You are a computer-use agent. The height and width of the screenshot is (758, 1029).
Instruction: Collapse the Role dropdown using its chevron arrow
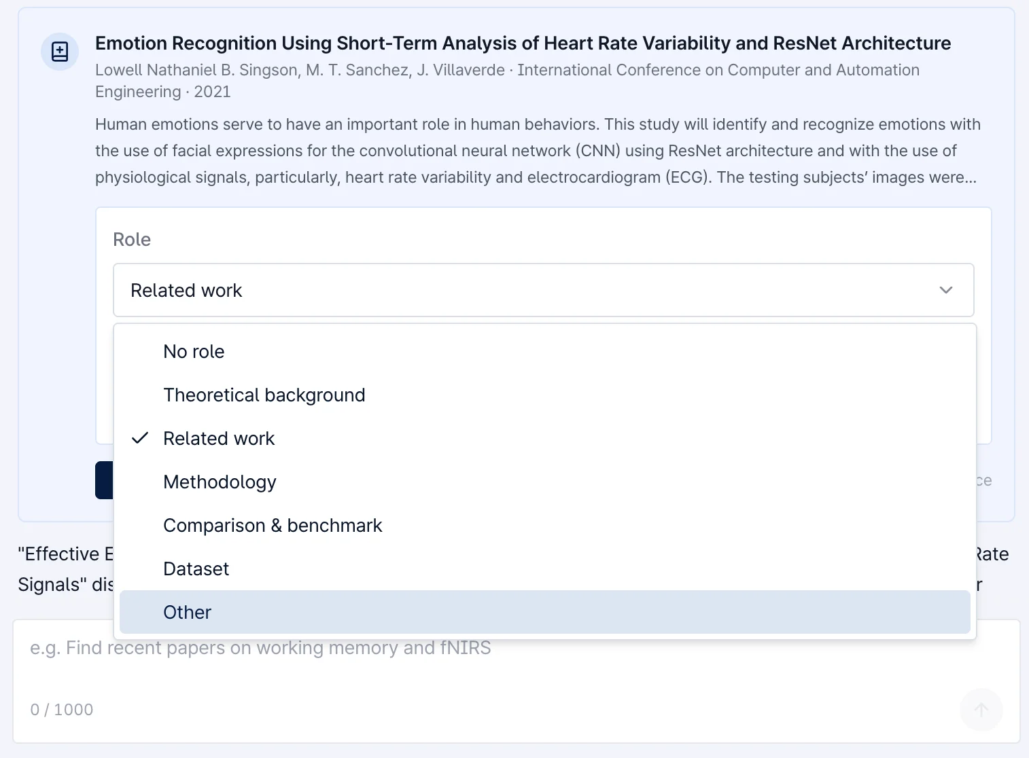[x=945, y=290]
